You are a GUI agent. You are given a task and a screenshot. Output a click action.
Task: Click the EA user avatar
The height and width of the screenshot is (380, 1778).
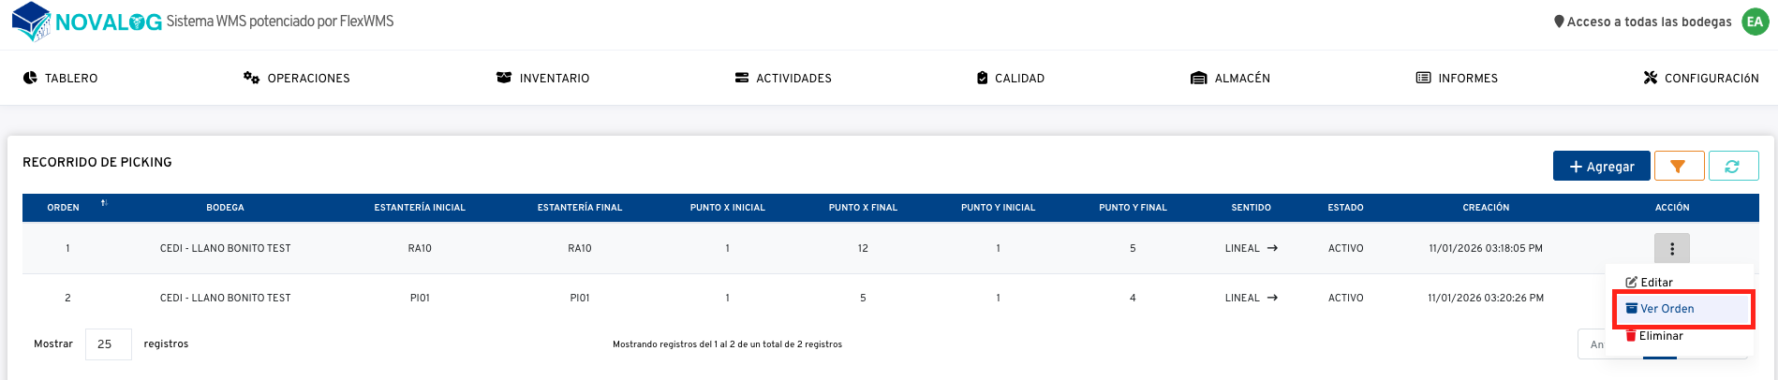pos(1755,22)
